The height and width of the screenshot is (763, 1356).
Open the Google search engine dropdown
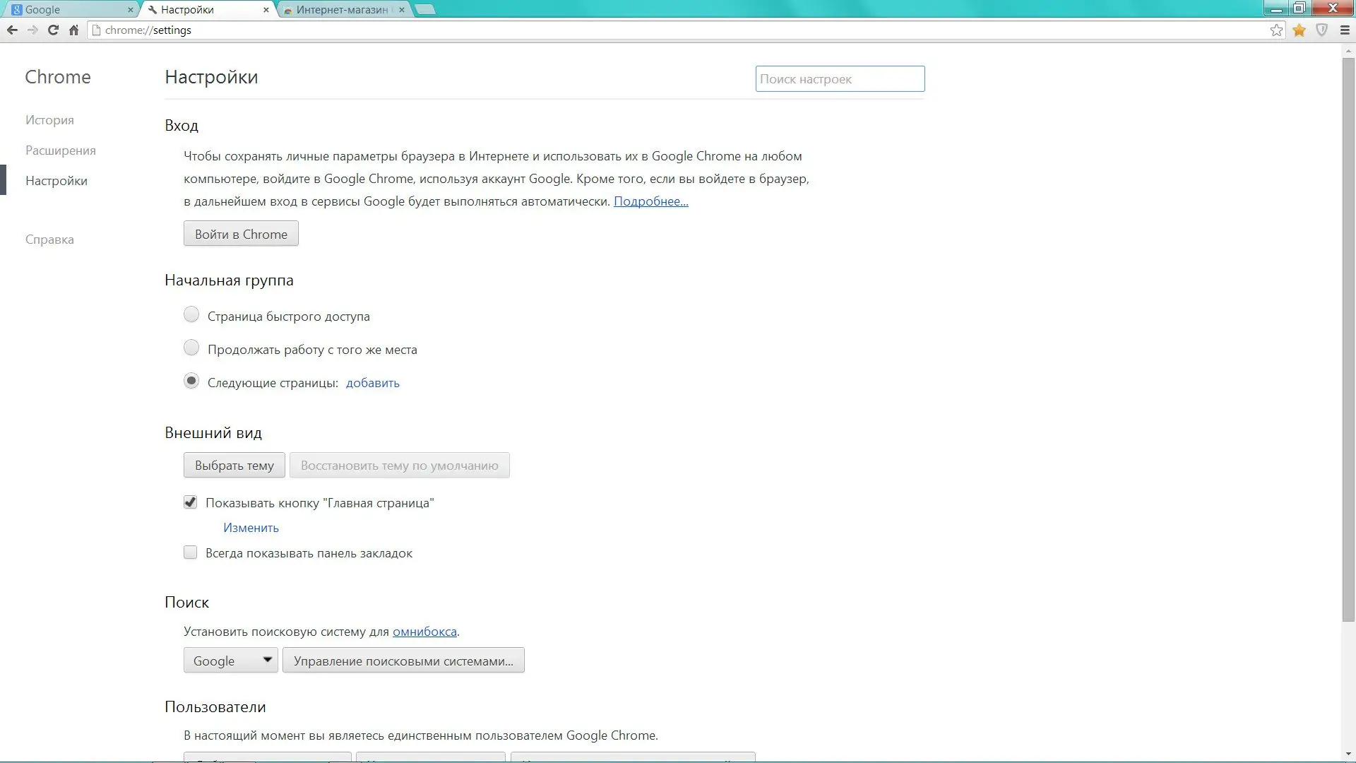(x=231, y=661)
